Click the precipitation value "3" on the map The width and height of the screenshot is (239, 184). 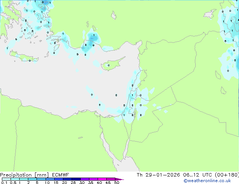point(43,2)
